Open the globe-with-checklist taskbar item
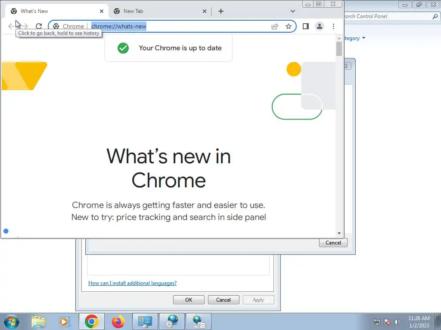 (x=199, y=321)
